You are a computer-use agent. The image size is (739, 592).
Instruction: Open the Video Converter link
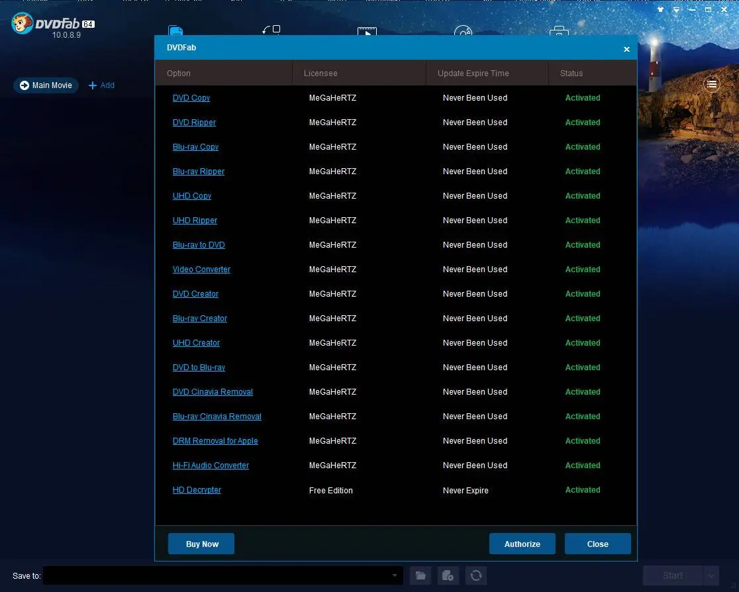[201, 270]
